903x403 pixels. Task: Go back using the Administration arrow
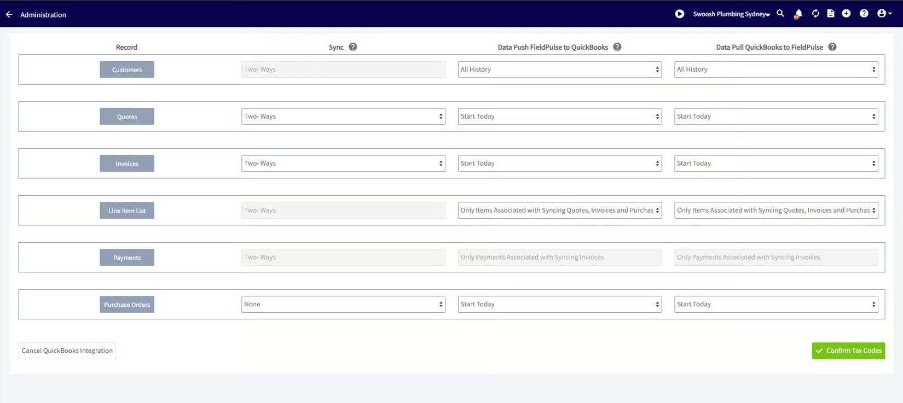9,15
